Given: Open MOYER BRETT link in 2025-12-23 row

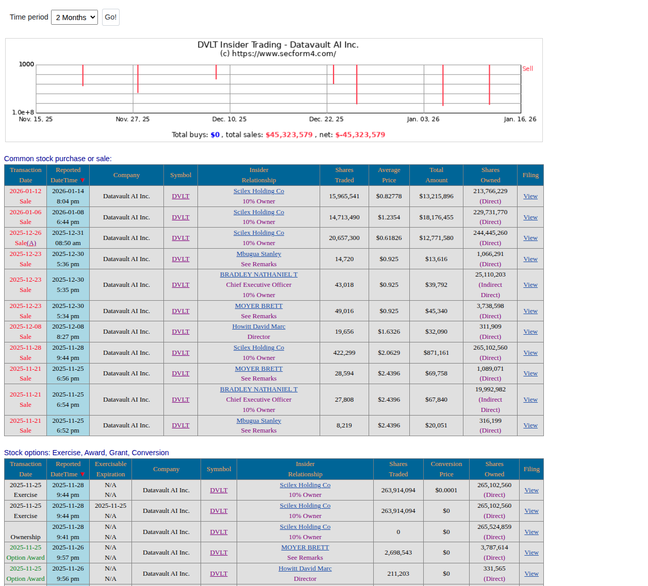Looking at the screenshot, I should pos(259,306).
